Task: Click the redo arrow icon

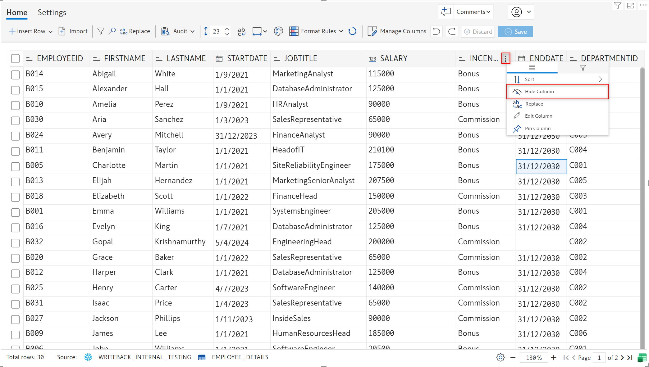Action: point(452,31)
